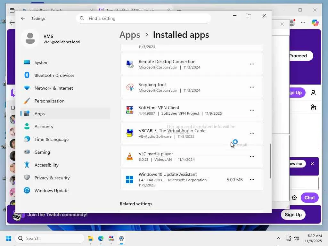Open Bluetooth & devices settings
This screenshot has width=328, height=246.
coord(65,75)
